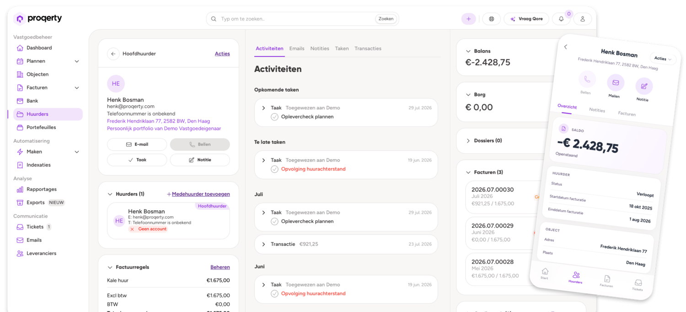Check off Juli Oplevercheck plannen task
686x312 pixels.
click(274, 222)
